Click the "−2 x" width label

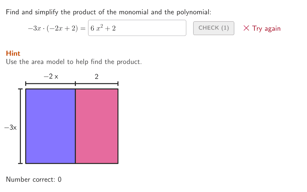click(x=51, y=77)
